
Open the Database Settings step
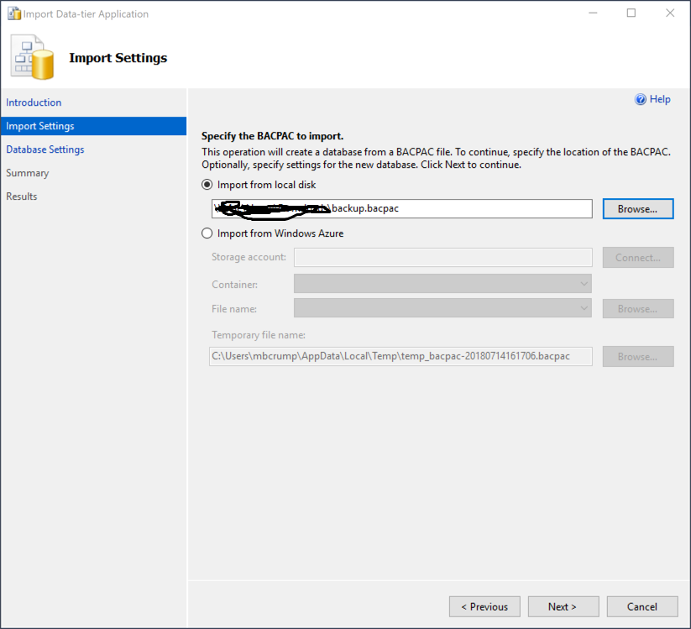[45, 149]
